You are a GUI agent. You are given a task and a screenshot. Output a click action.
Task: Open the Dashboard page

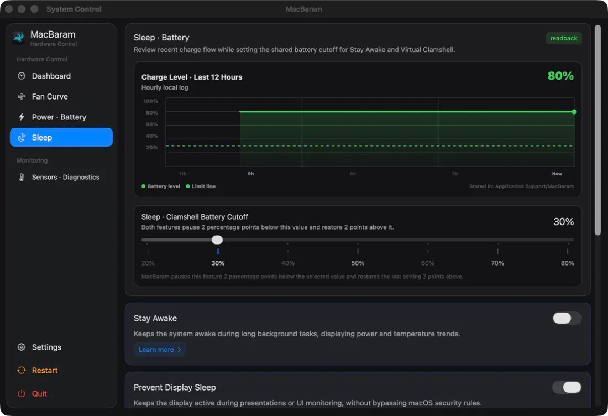click(x=61, y=76)
